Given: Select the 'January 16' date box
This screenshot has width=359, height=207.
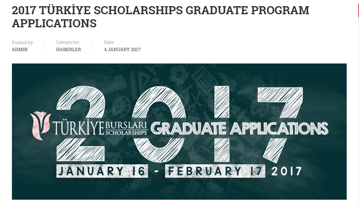Looking at the screenshot, I should click(x=102, y=171).
